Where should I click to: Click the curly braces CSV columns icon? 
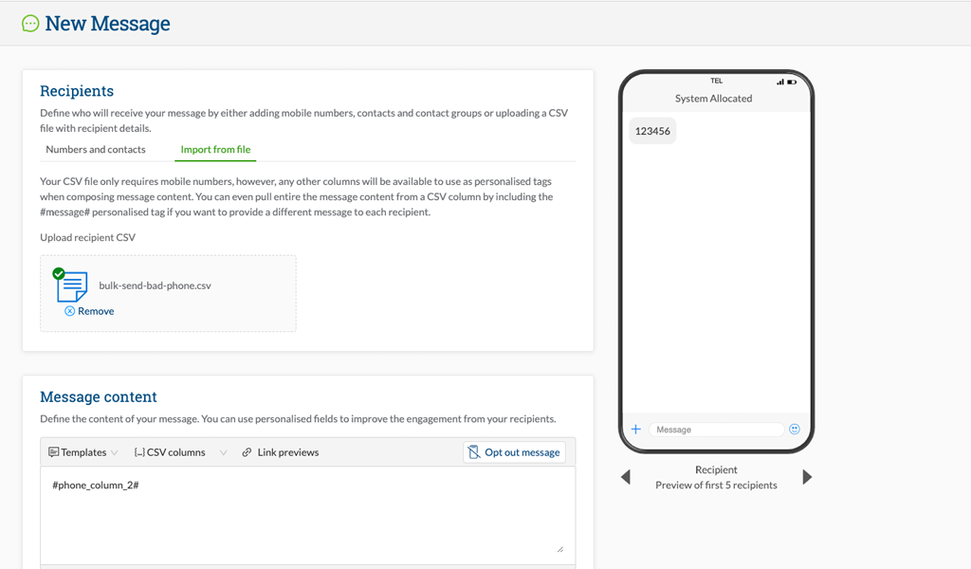(x=139, y=452)
